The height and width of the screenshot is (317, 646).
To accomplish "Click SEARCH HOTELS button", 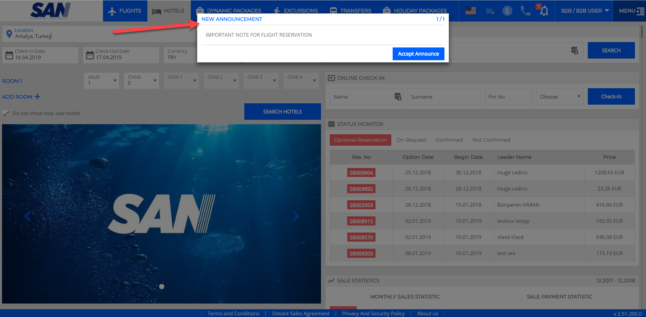I will pos(282,112).
